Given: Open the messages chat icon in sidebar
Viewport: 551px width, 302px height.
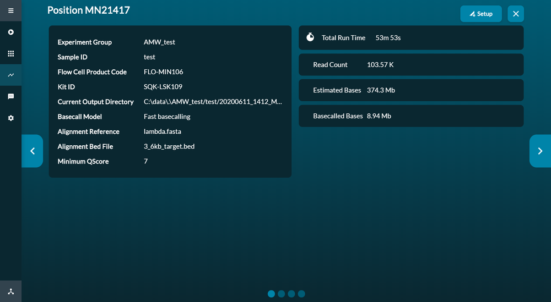Looking at the screenshot, I should tap(11, 96).
